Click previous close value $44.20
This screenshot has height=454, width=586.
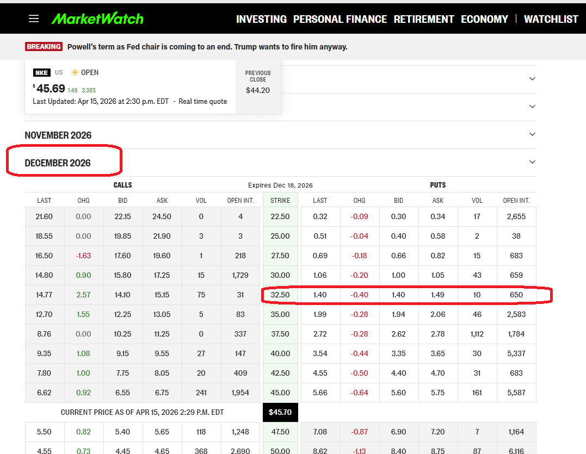click(x=258, y=90)
